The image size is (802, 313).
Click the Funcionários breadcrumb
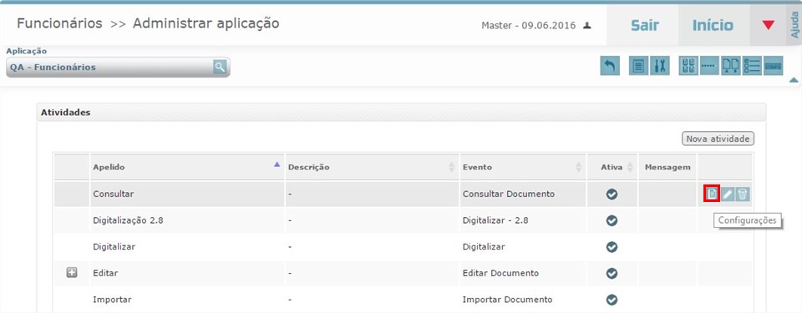click(x=59, y=23)
